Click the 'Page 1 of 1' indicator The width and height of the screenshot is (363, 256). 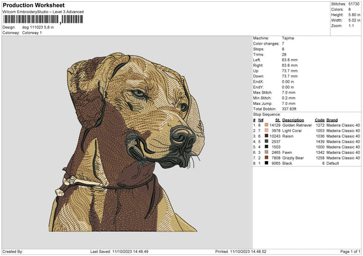[350, 252]
